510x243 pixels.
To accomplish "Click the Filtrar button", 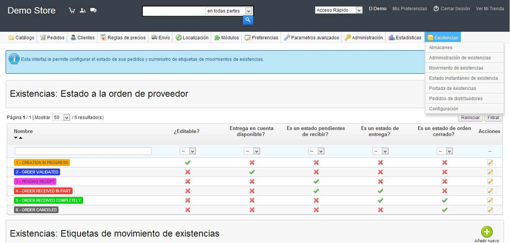I will tap(493, 118).
